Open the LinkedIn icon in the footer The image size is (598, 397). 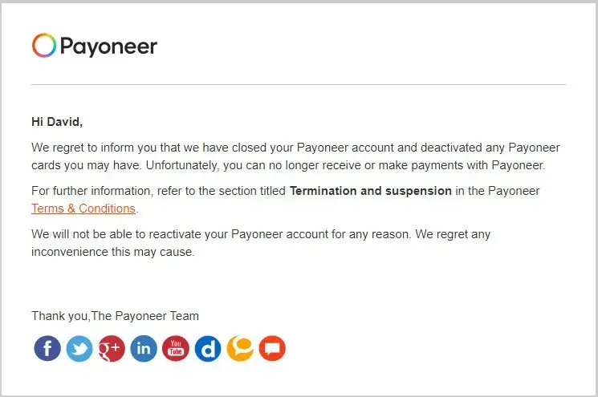[x=144, y=348]
